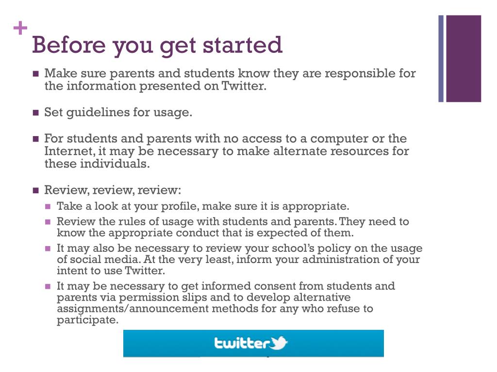Click the sub-bullet before 'Take a look at your profile'
Viewport: 497px width, 372px height.
pyautogui.click(x=48, y=207)
